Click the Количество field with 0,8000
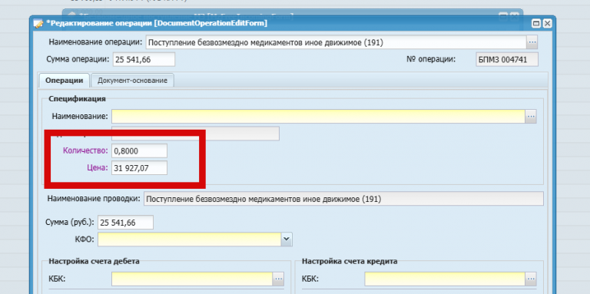 (139, 150)
